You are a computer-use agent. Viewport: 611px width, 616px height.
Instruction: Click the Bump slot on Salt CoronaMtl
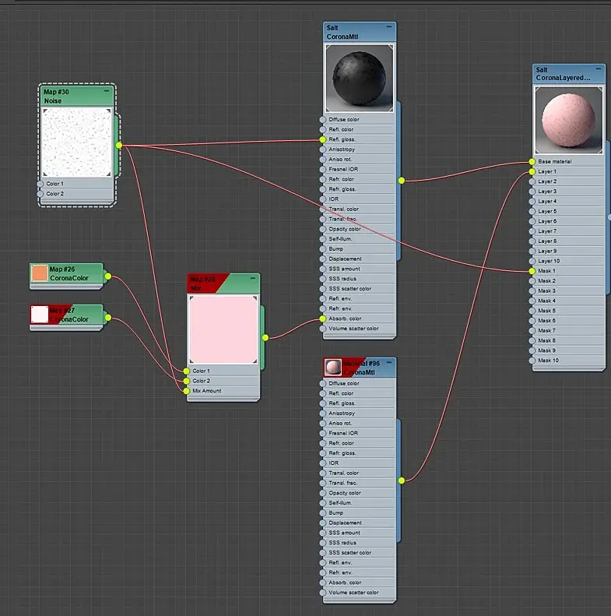pos(359,248)
